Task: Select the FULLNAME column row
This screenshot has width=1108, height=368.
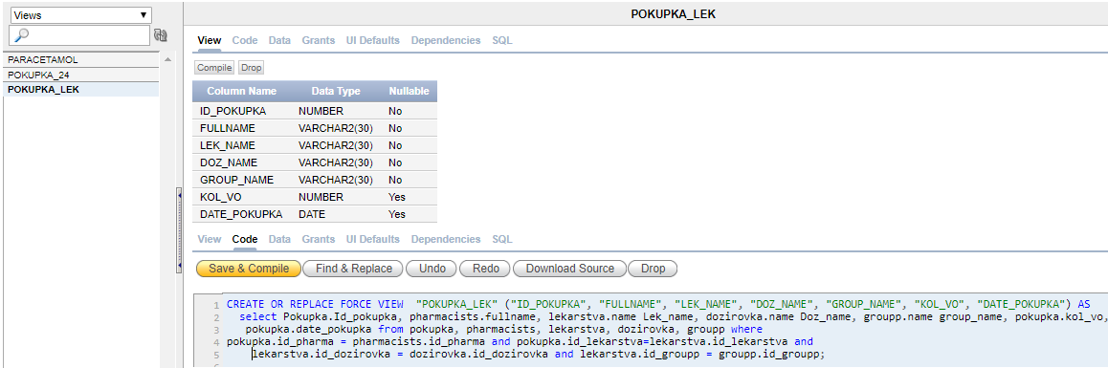Action: pos(315,128)
